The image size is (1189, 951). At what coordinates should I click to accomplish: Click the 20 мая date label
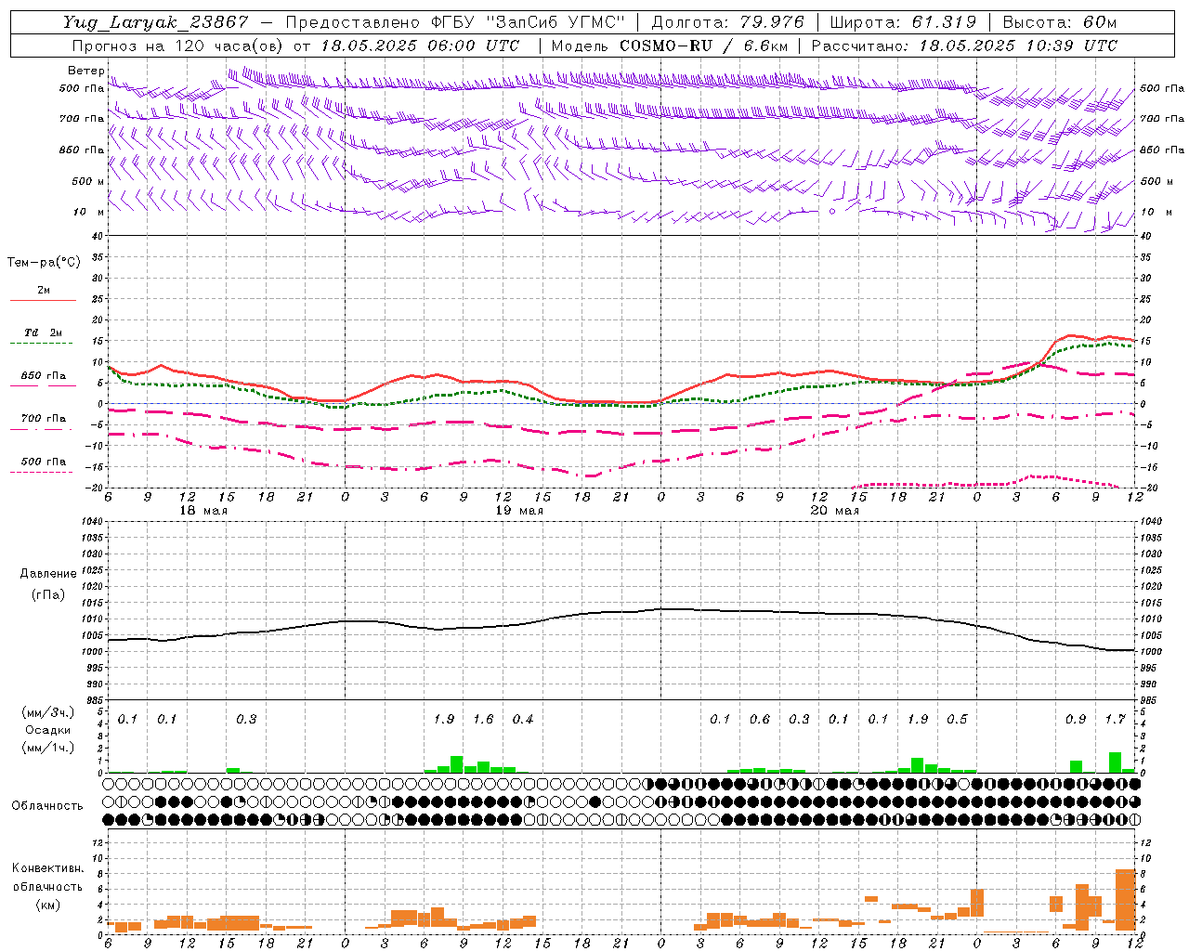tap(834, 511)
